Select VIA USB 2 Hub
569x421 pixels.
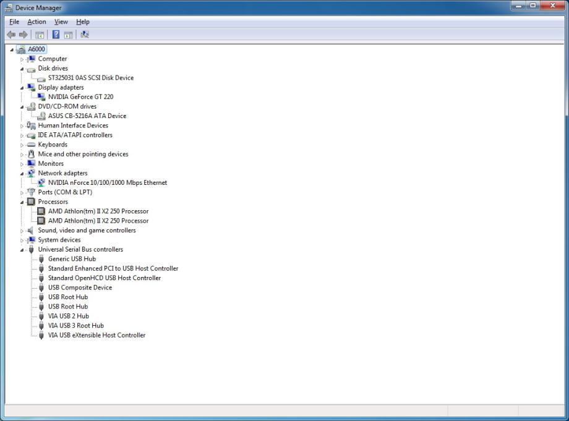pos(69,316)
